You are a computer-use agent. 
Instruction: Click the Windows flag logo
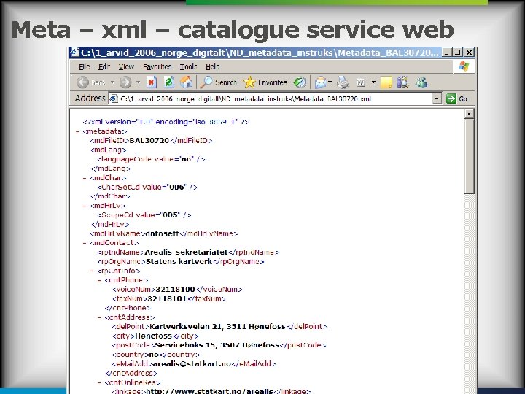pos(464,66)
